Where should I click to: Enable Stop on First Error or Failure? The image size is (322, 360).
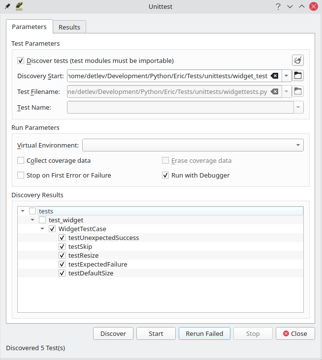click(x=21, y=175)
